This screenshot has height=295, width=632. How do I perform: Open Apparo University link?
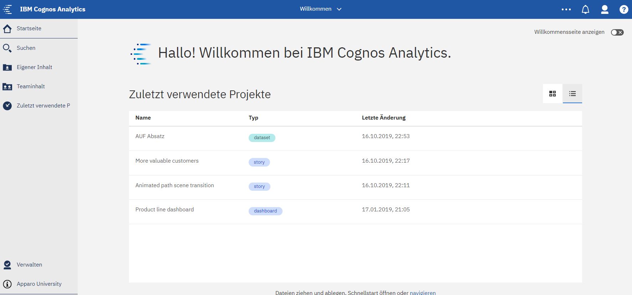click(x=39, y=284)
